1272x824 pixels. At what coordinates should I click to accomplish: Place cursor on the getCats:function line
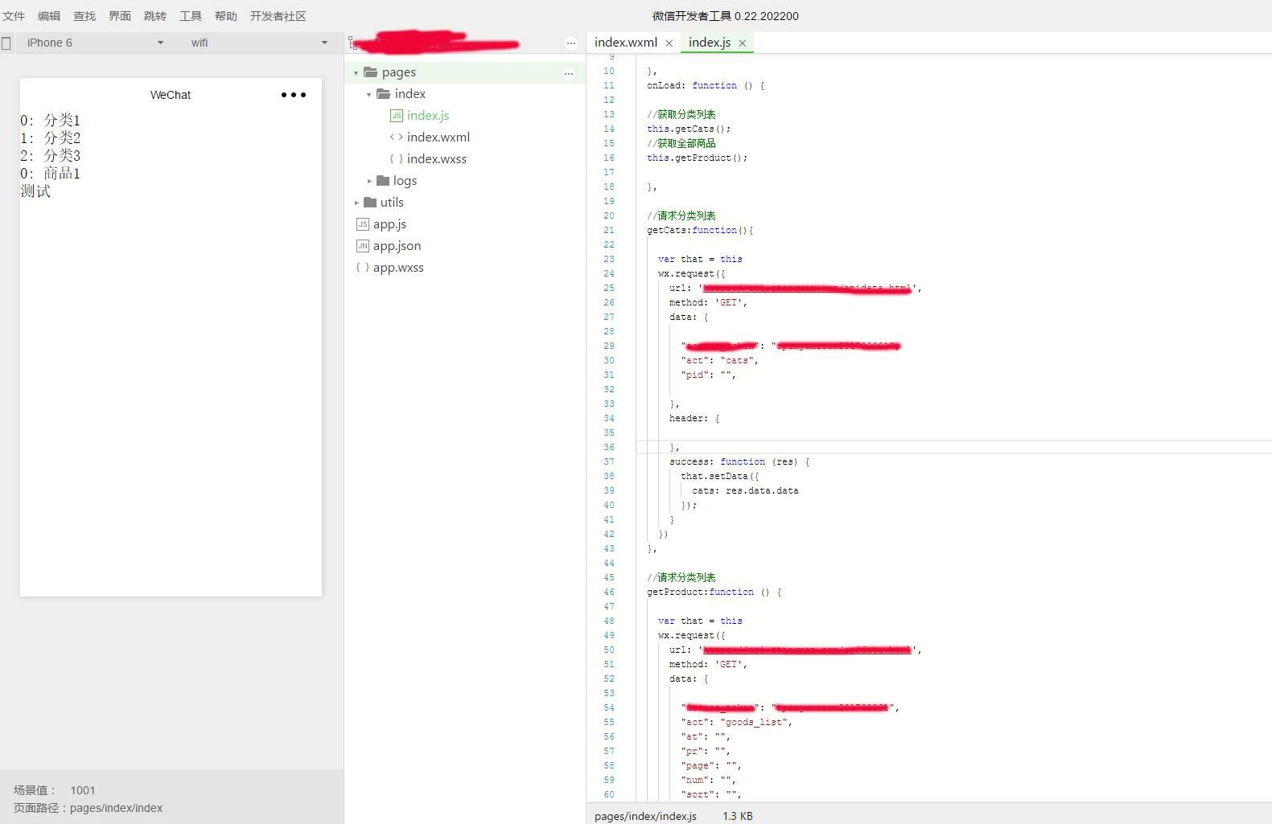(x=700, y=230)
